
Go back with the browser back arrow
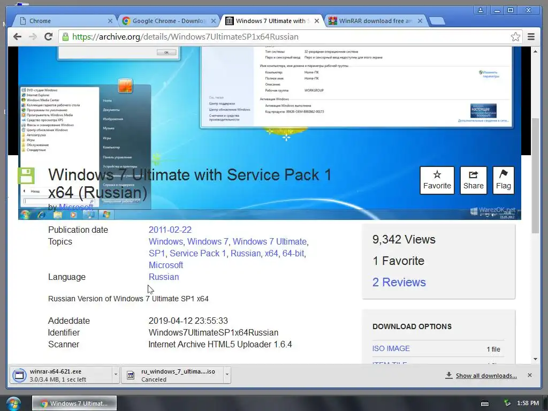17,37
